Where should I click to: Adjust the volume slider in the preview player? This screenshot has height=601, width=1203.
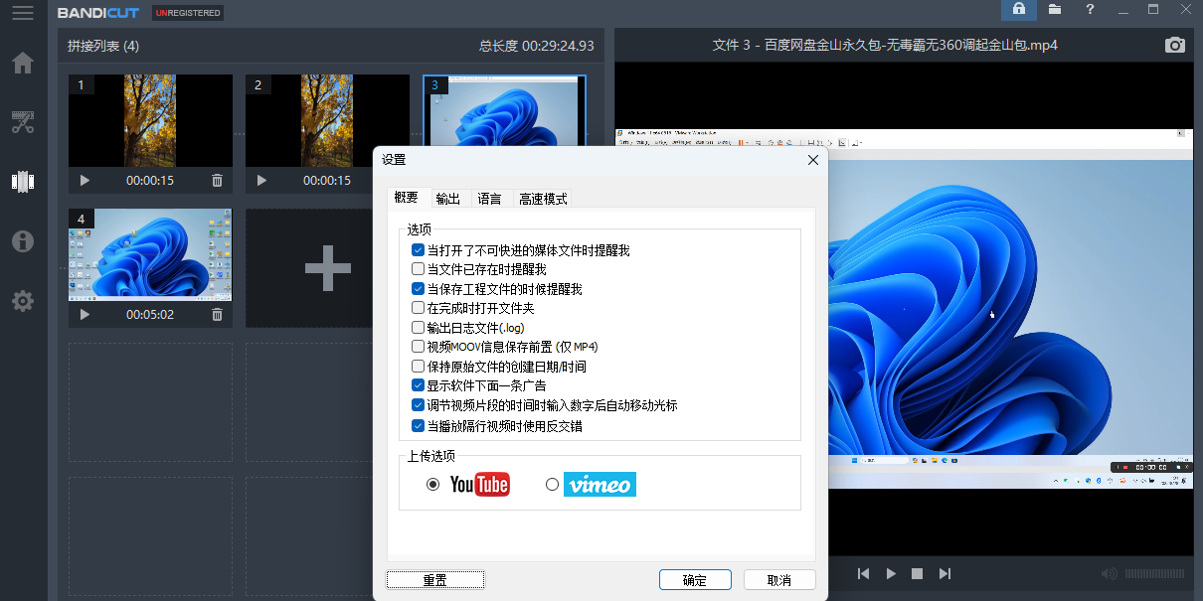(1155, 573)
